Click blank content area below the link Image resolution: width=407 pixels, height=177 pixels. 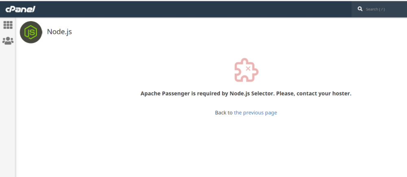tap(244, 150)
